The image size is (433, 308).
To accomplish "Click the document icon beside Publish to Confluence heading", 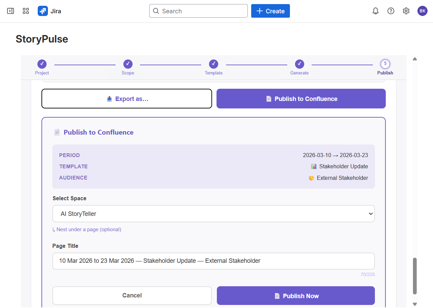I will 57,132.
